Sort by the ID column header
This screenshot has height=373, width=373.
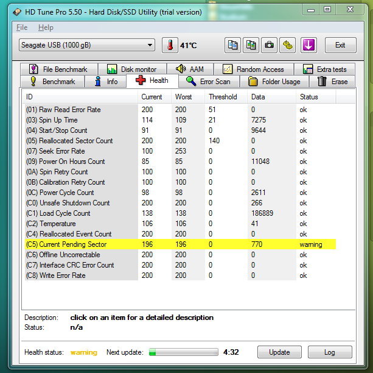click(x=81, y=97)
